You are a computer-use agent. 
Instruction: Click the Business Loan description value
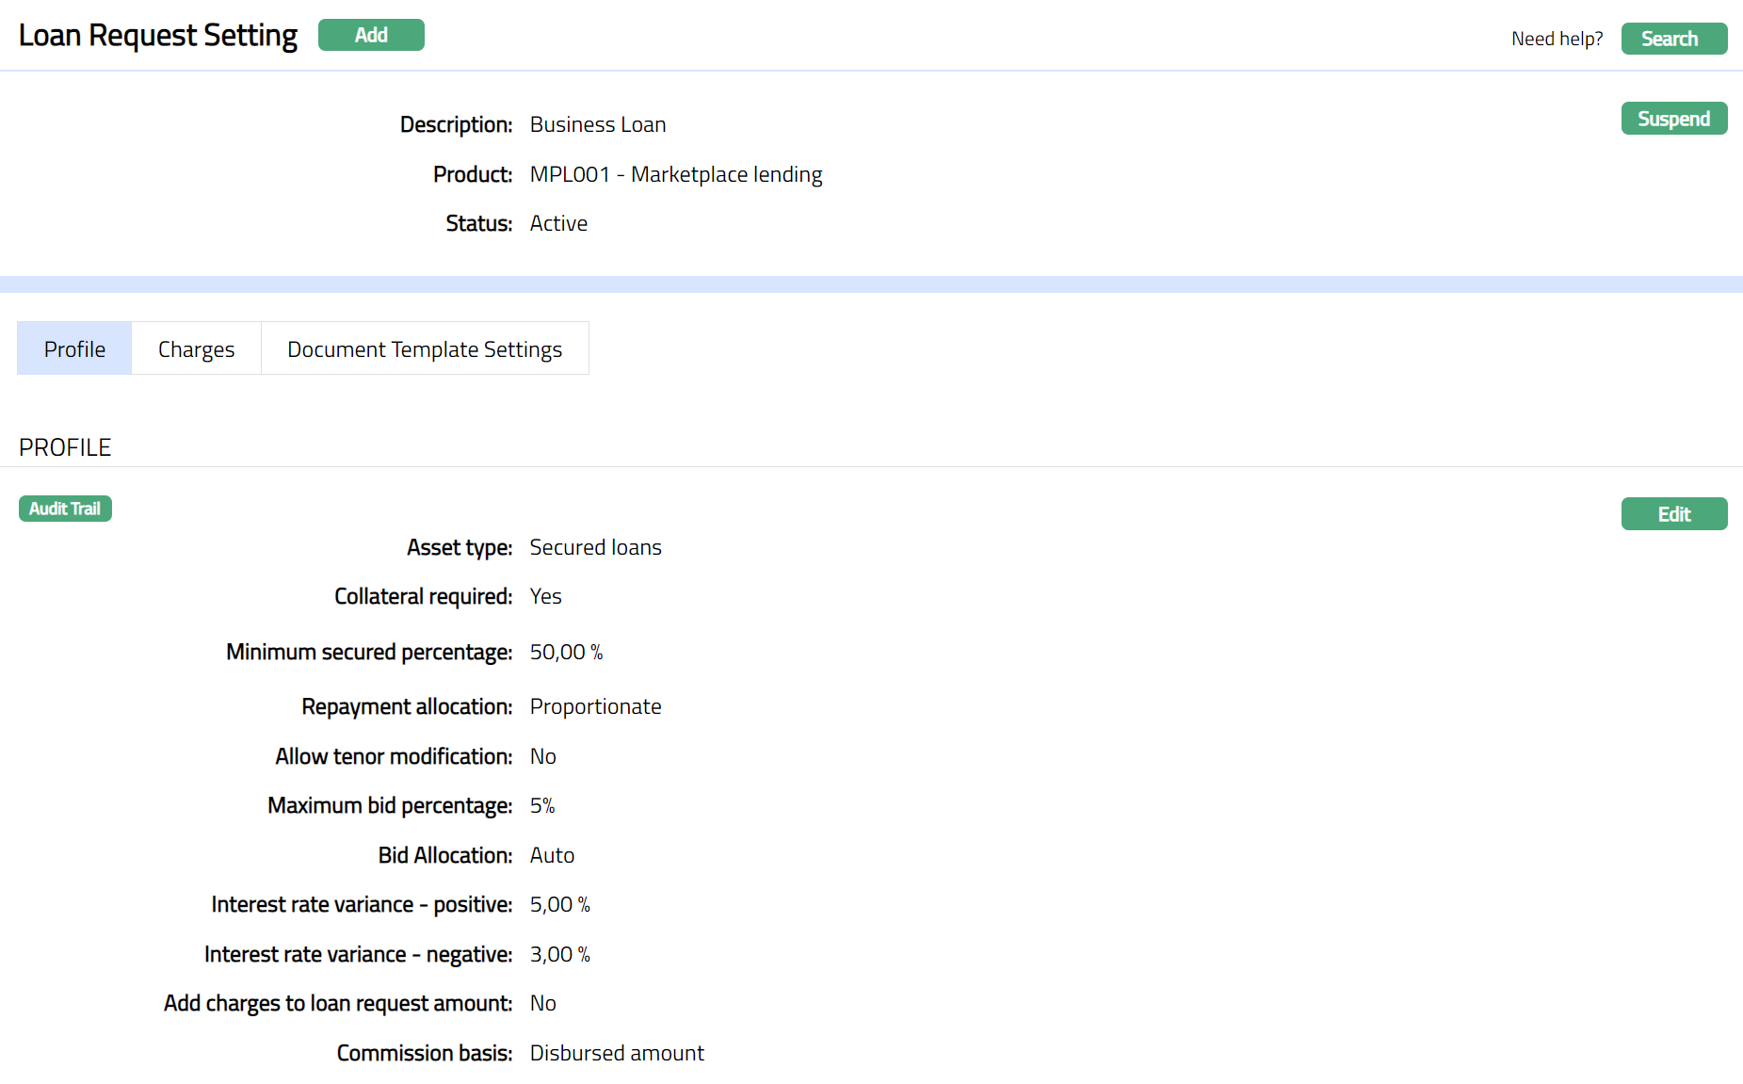(597, 124)
